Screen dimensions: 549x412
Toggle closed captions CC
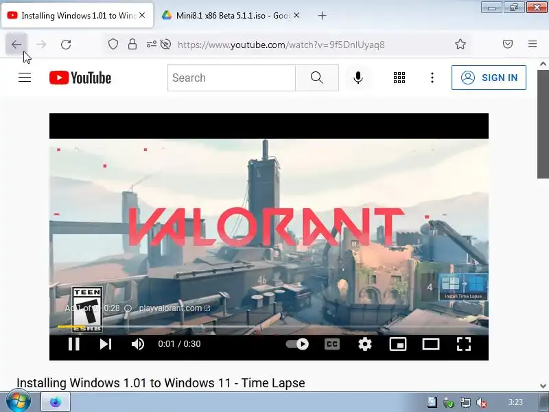coord(332,344)
